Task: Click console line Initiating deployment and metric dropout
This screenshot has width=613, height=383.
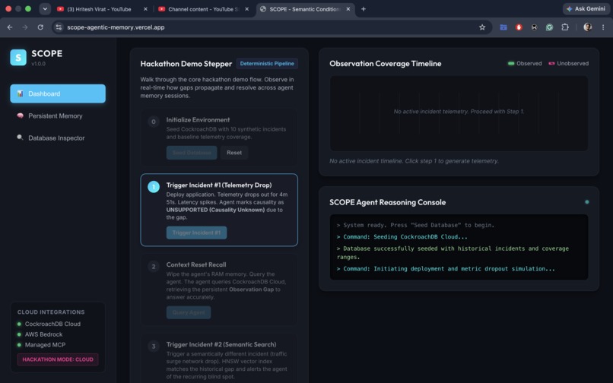Action: point(446,269)
